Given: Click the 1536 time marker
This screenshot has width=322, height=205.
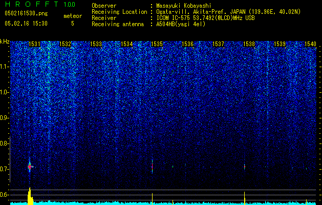Looking at the screenshot, I should click(x=188, y=44).
